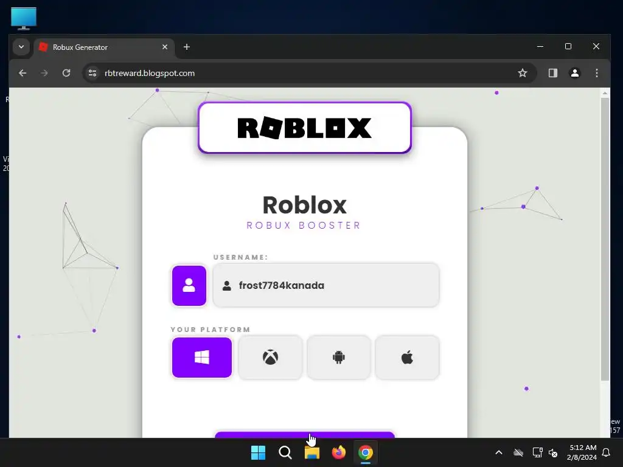The width and height of the screenshot is (623, 467).
Task: Expand the tab search dropdown
Action: coord(21,47)
